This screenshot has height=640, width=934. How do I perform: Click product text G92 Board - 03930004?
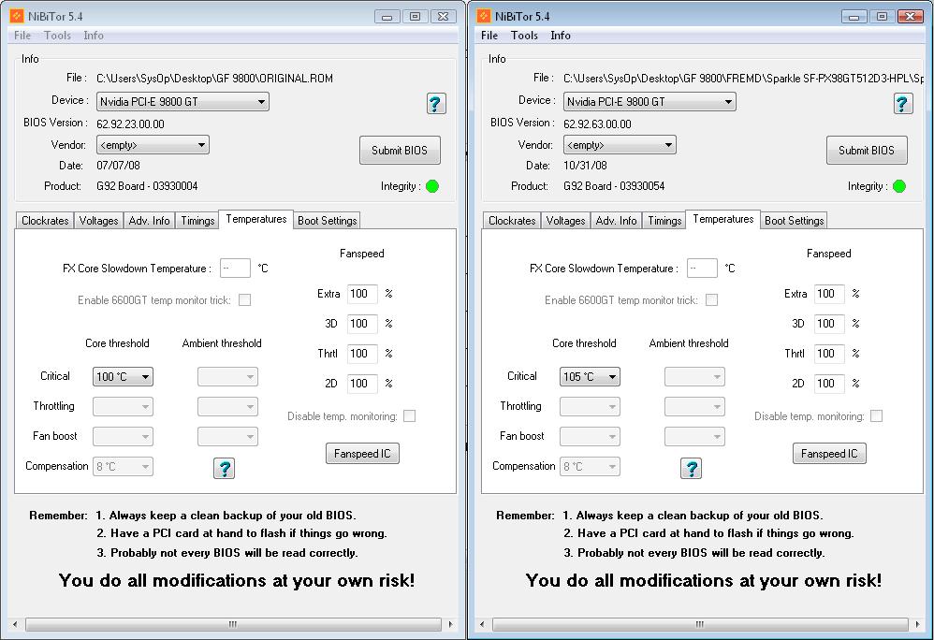[x=147, y=186]
